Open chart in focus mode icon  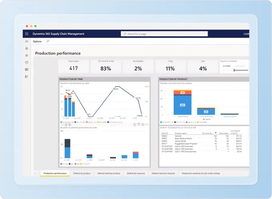click(143, 125)
